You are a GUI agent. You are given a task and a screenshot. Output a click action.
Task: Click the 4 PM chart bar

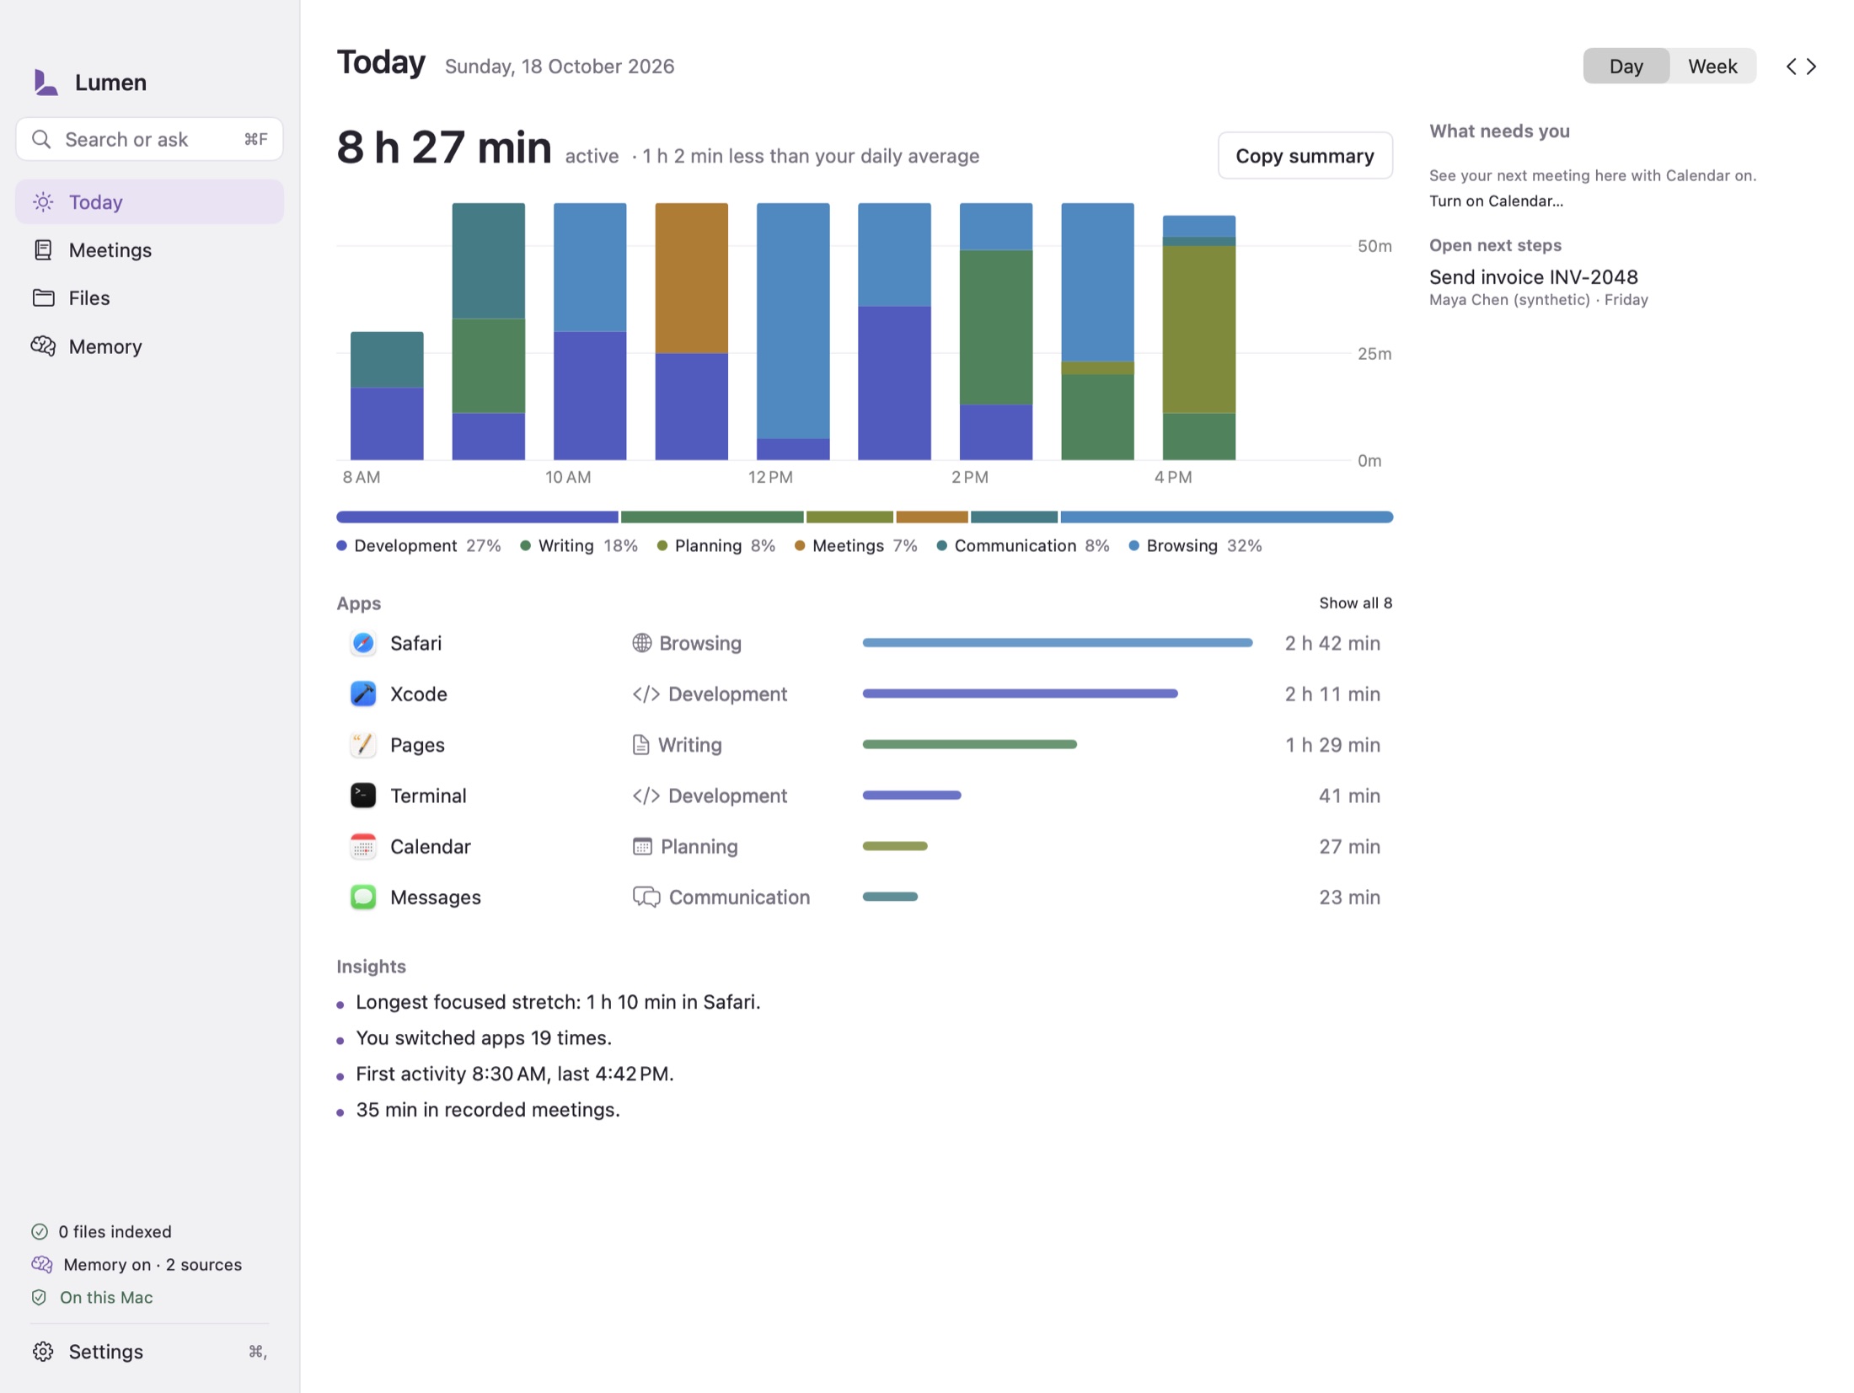point(1198,337)
